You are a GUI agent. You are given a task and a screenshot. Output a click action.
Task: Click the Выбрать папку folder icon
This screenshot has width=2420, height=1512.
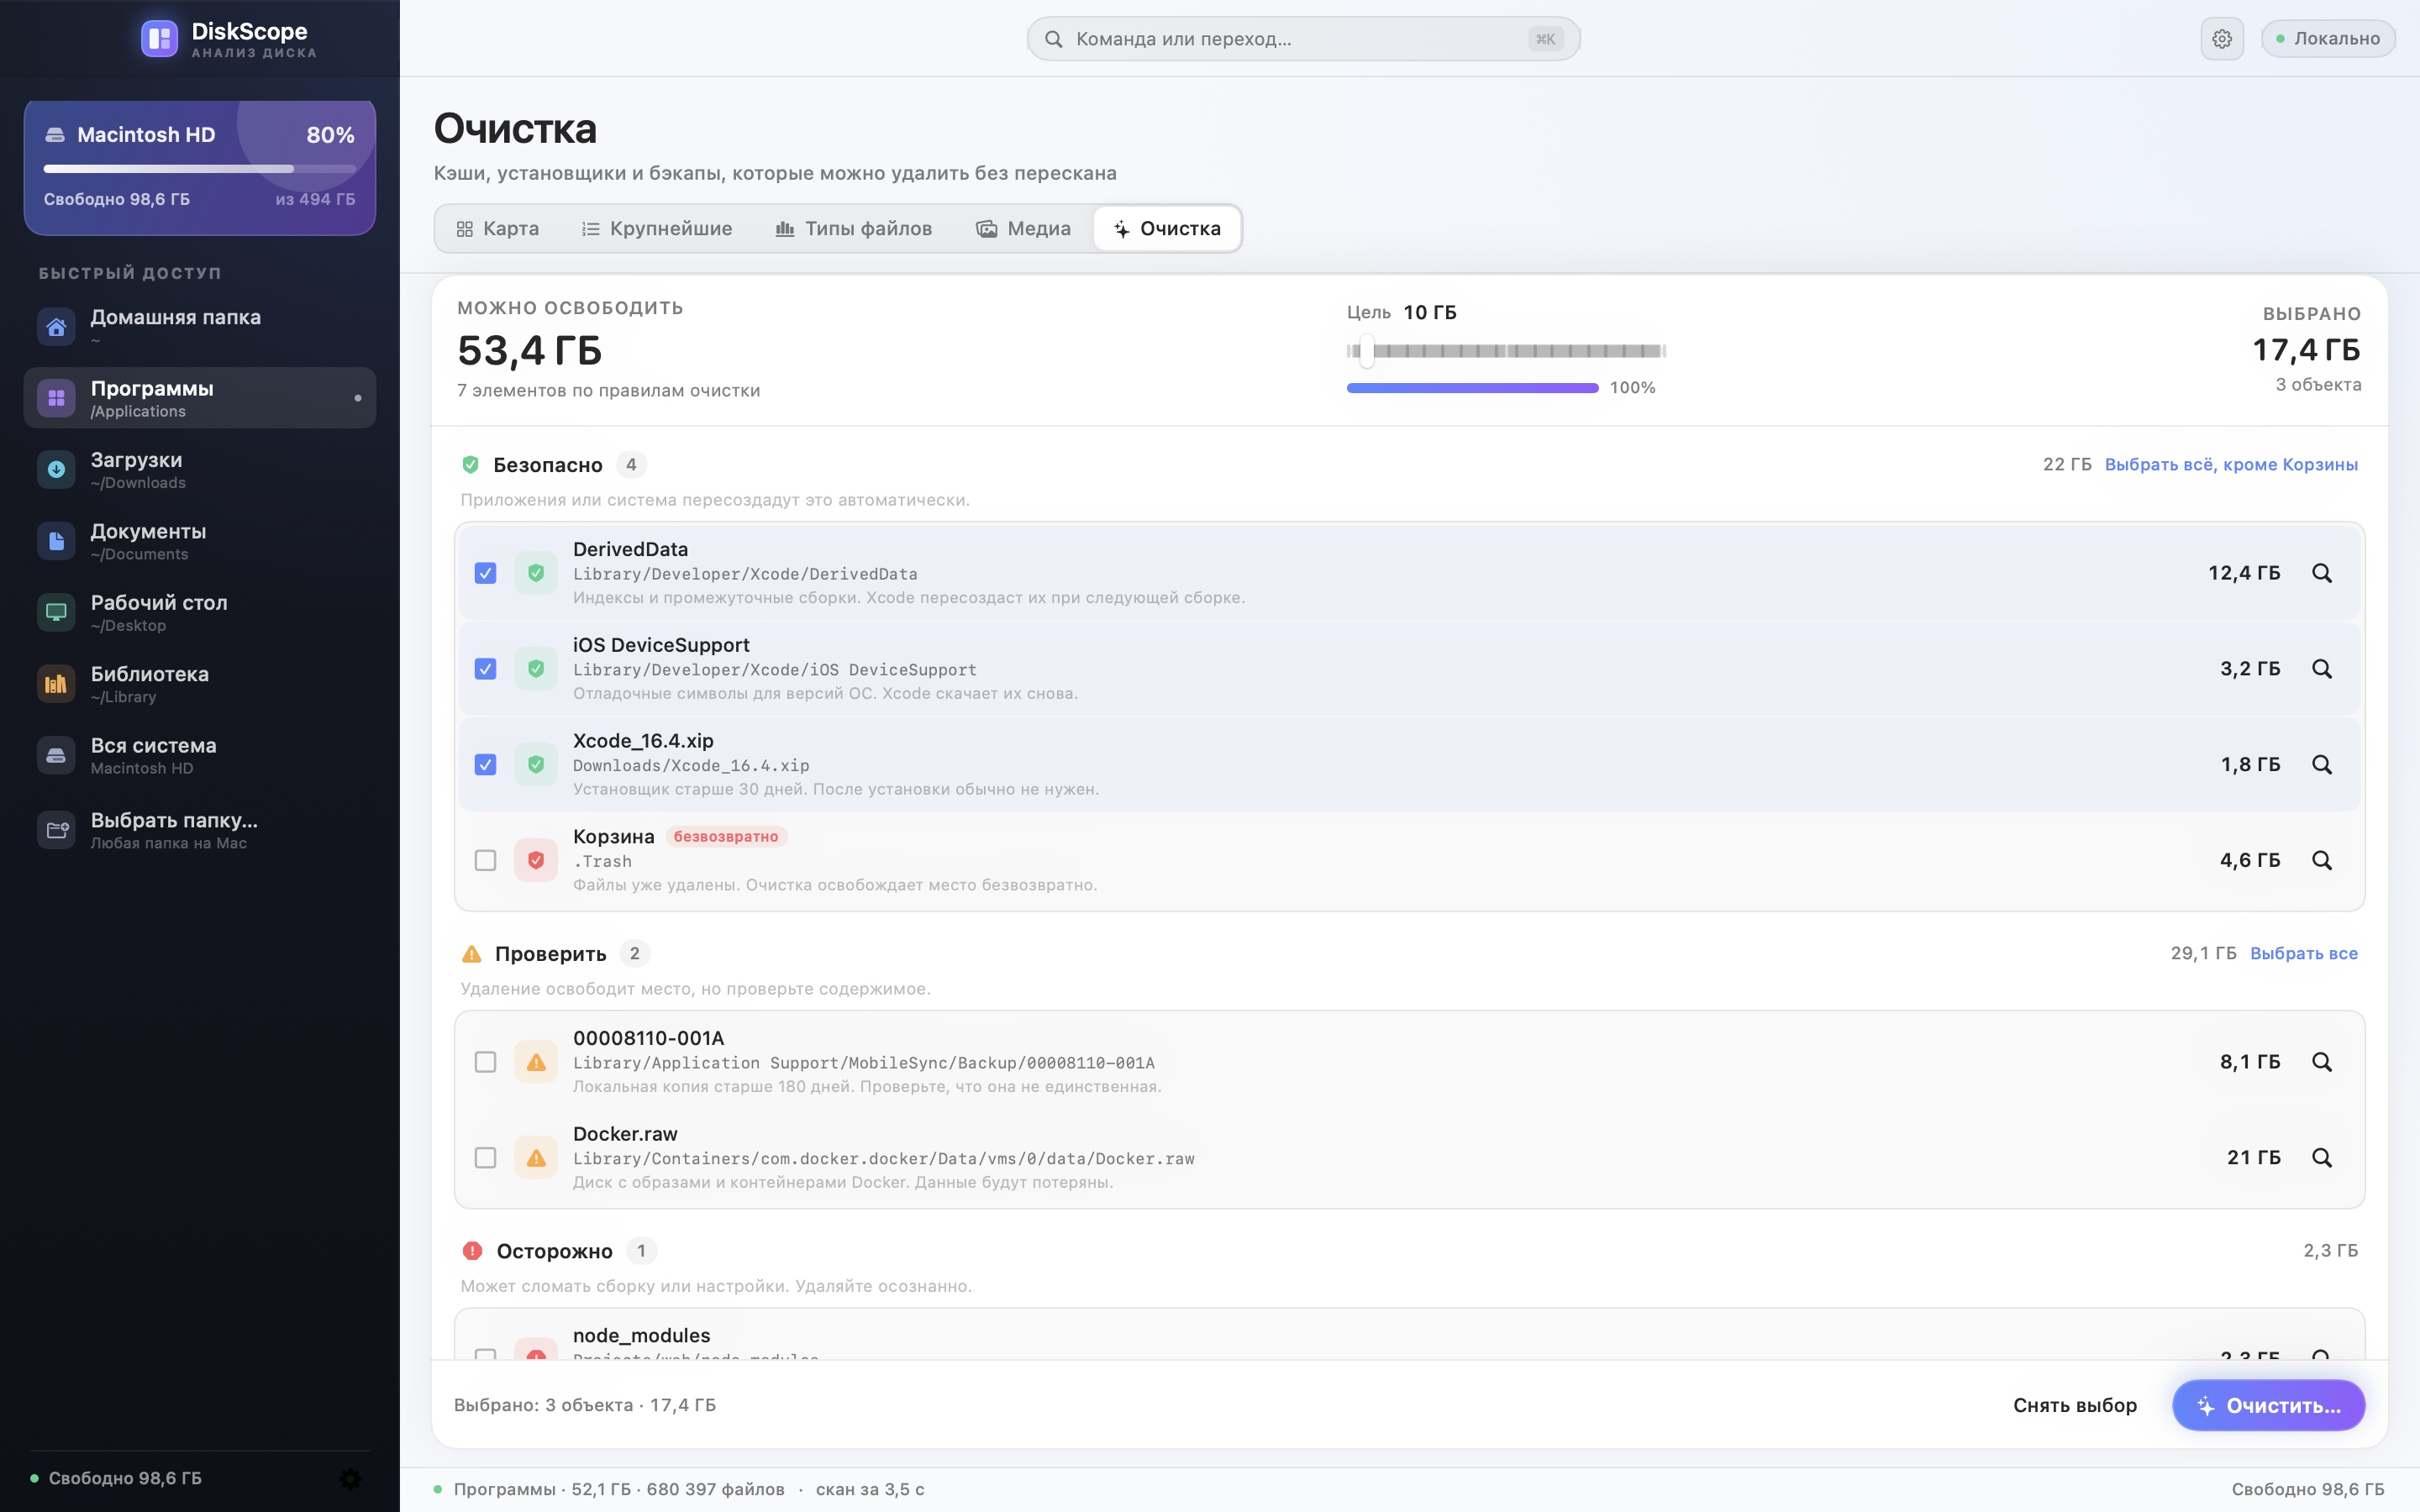[56, 830]
